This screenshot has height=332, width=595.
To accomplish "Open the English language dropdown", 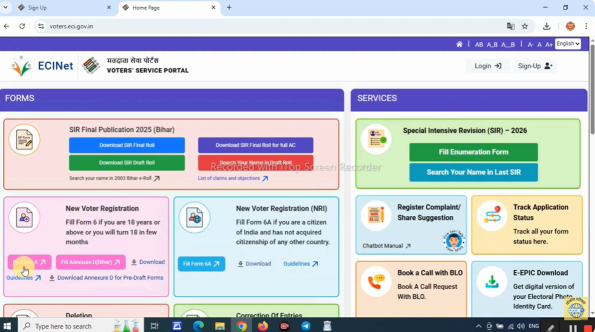I will tap(568, 44).
